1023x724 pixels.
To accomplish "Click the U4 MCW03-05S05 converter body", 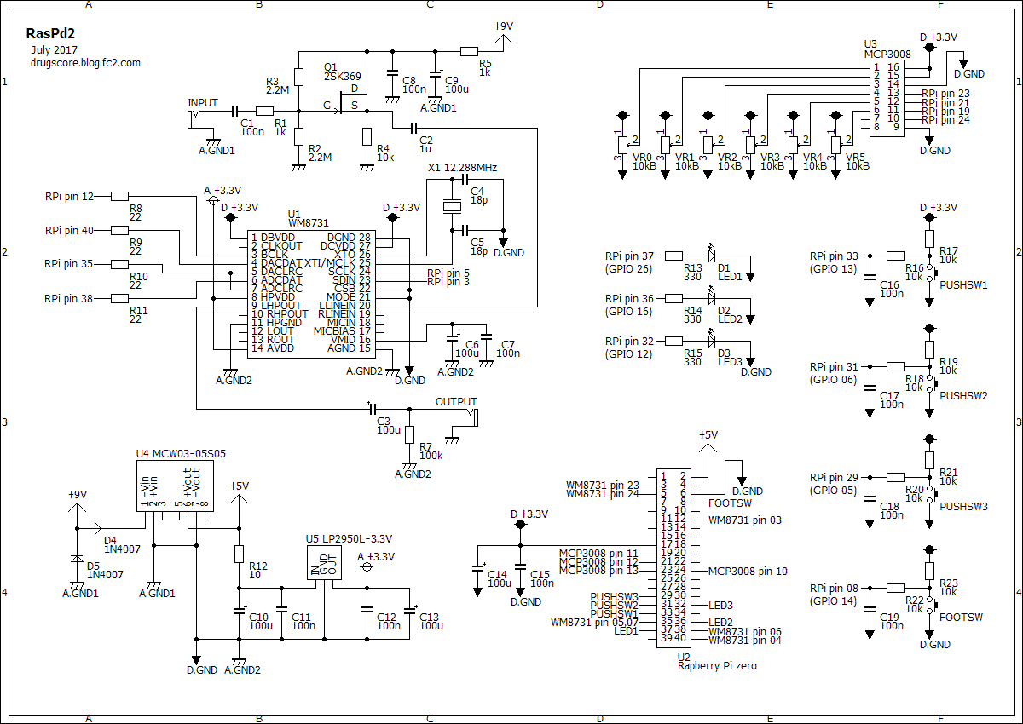I will pos(175,486).
